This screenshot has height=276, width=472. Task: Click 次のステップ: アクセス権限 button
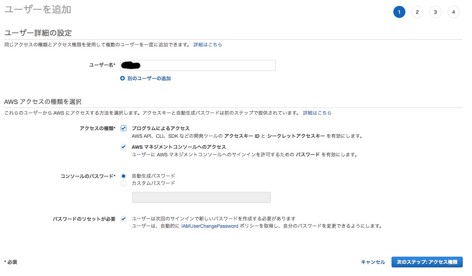click(x=427, y=262)
